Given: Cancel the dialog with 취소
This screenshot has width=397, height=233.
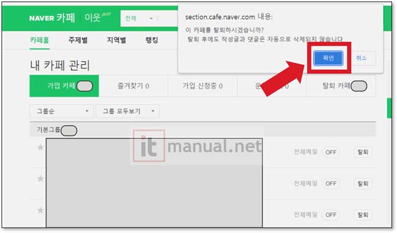Looking at the screenshot, I should [x=362, y=58].
